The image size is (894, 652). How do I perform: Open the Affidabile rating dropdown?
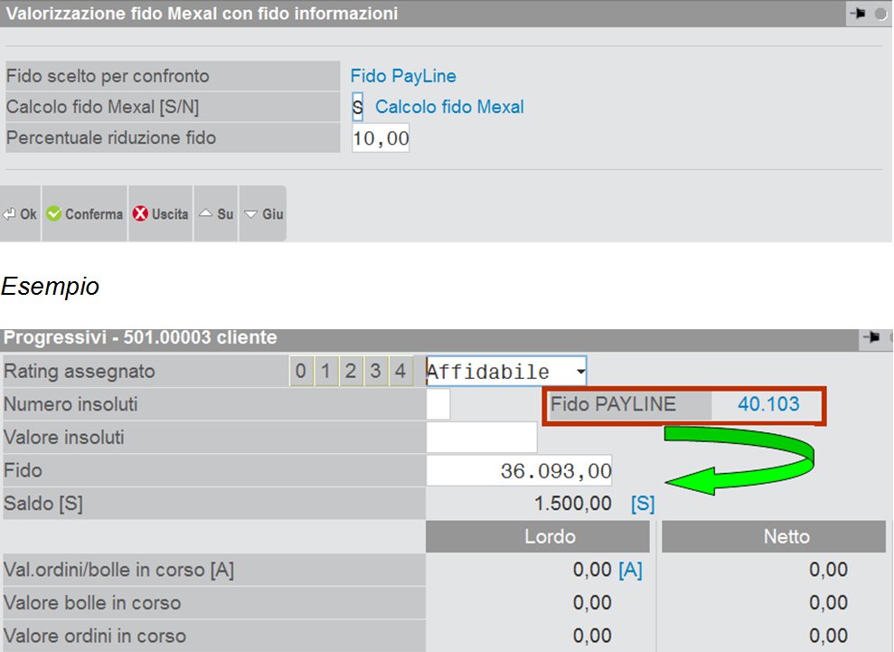(x=580, y=372)
